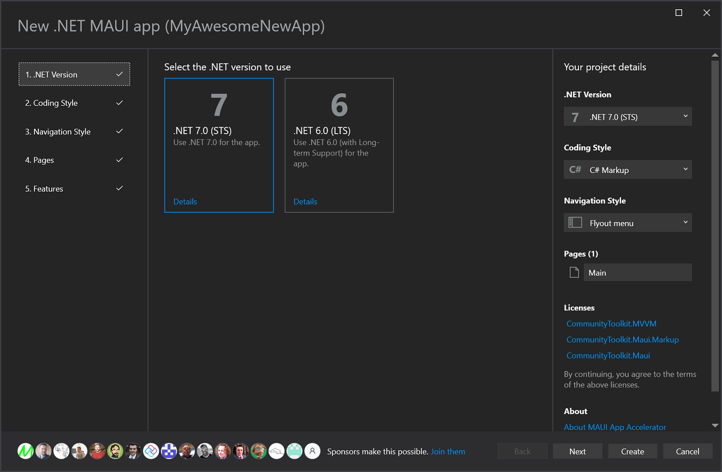Viewport: 722px width, 472px height.
Task: Click the large 6 on .NET 6.0 card
Action: pyautogui.click(x=339, y=104)
